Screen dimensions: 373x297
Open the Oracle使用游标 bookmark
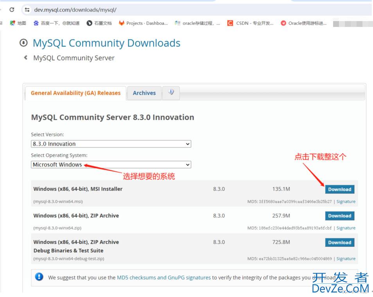tap(303, 23)
